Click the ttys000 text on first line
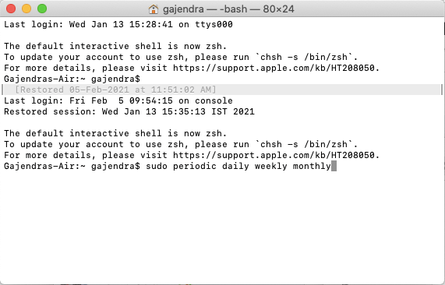Screen dimensions: 445x285 point(214,24)
